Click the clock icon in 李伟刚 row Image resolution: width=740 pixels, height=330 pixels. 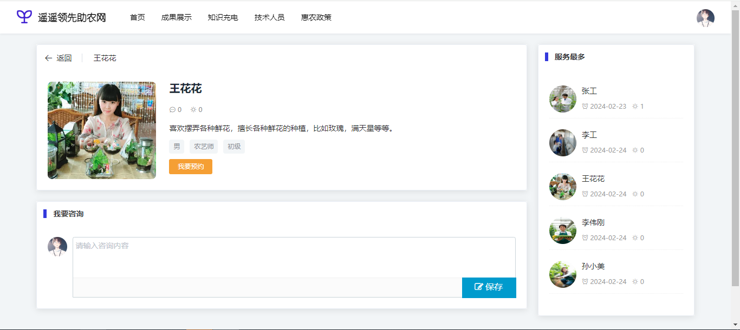585,238
